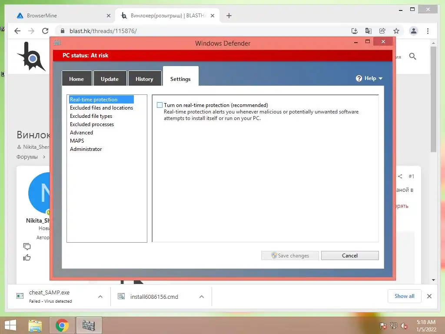Click the muted volume tray icon
The width and height of the screenshot is (445, 334).
[x=404, y=326]
